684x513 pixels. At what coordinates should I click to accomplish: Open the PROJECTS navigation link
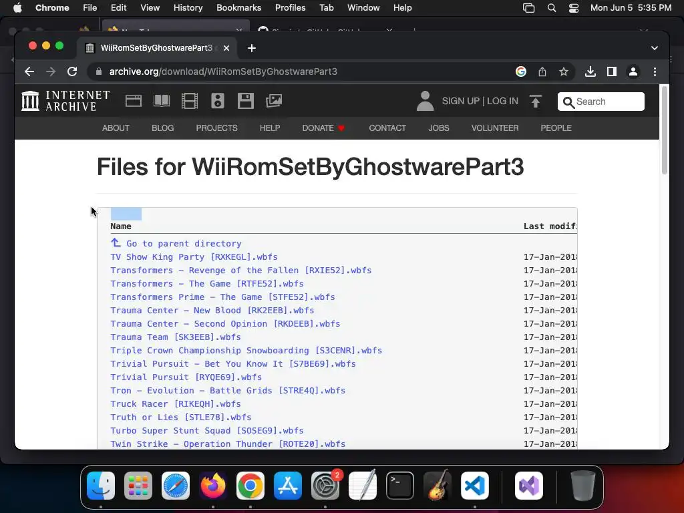pyautogui.click(x=217, y=128)
